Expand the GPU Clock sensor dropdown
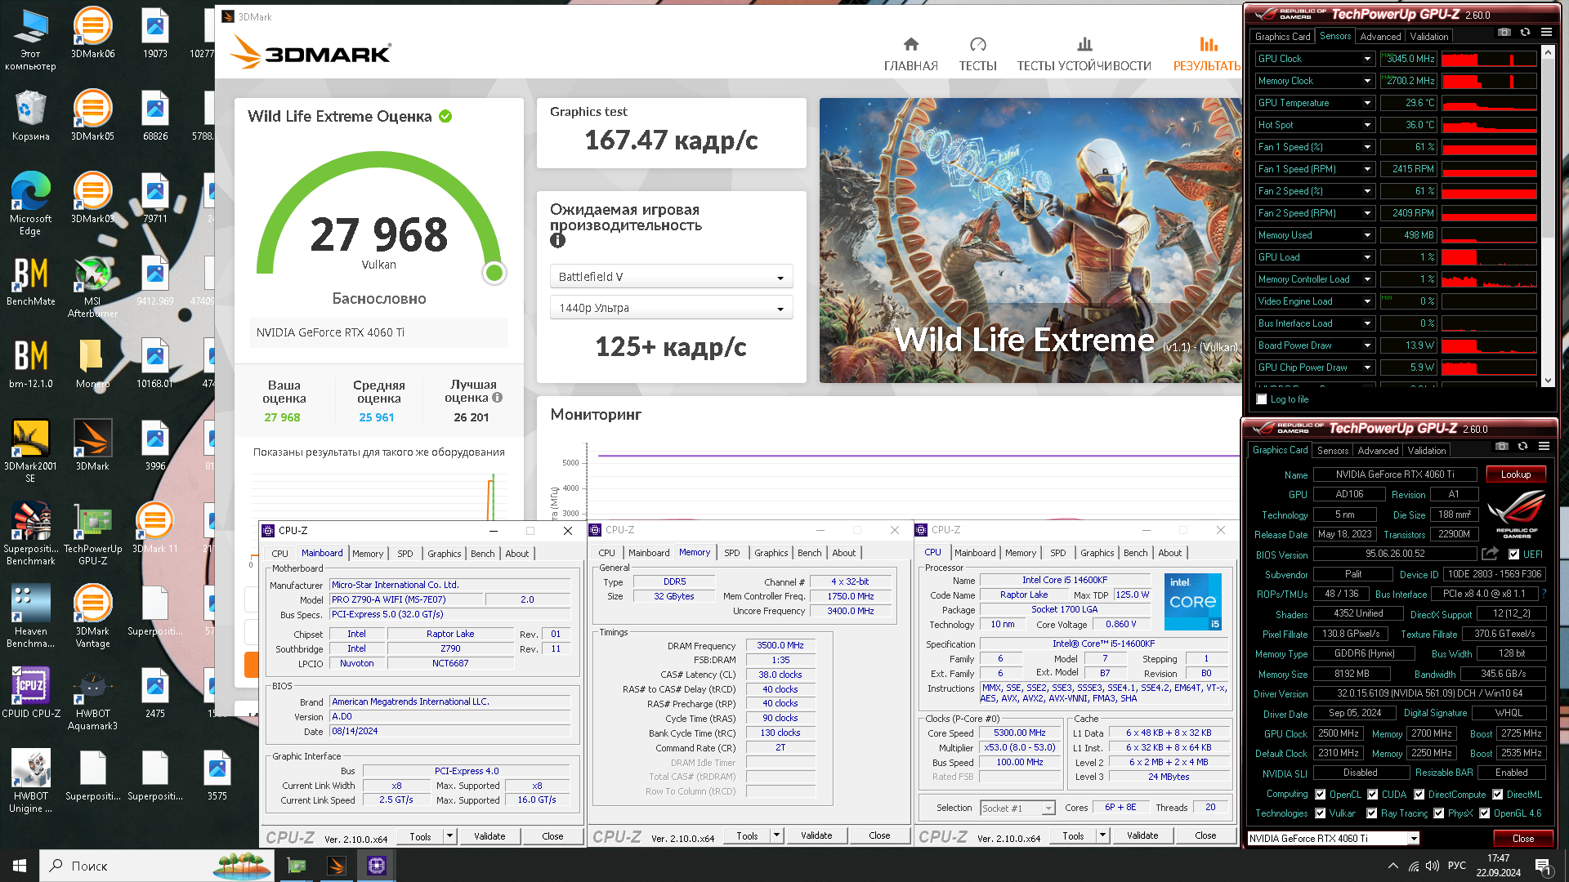1569x882 pixels. [x=1367, y=59]
